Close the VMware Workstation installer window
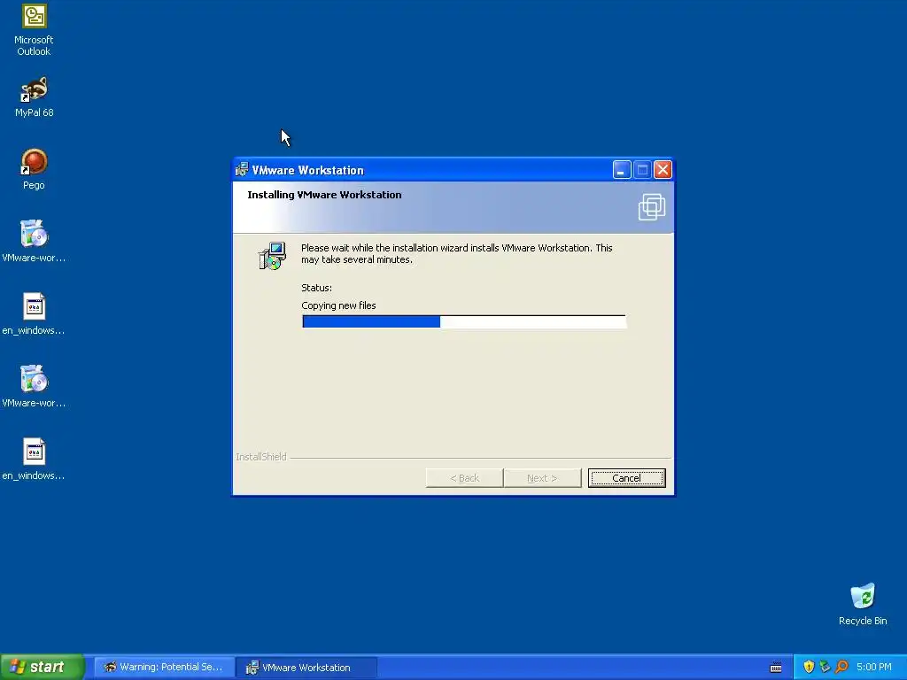 pyautogui.click(x=663, y=170)
